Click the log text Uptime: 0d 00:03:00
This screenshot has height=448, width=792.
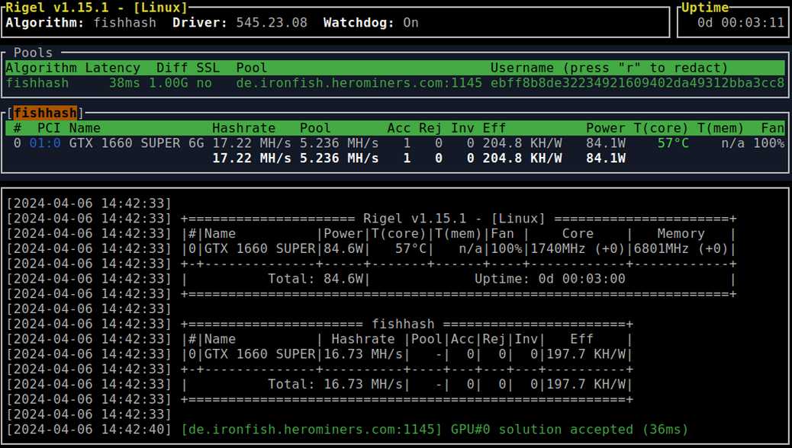pyautogui.click(x=549, y=279)
